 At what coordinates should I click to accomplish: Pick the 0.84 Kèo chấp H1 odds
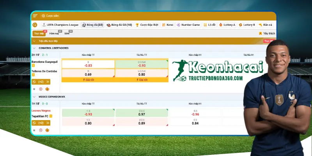click(195, 122)
